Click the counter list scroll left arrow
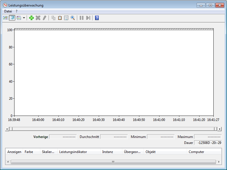 (8, 162)
